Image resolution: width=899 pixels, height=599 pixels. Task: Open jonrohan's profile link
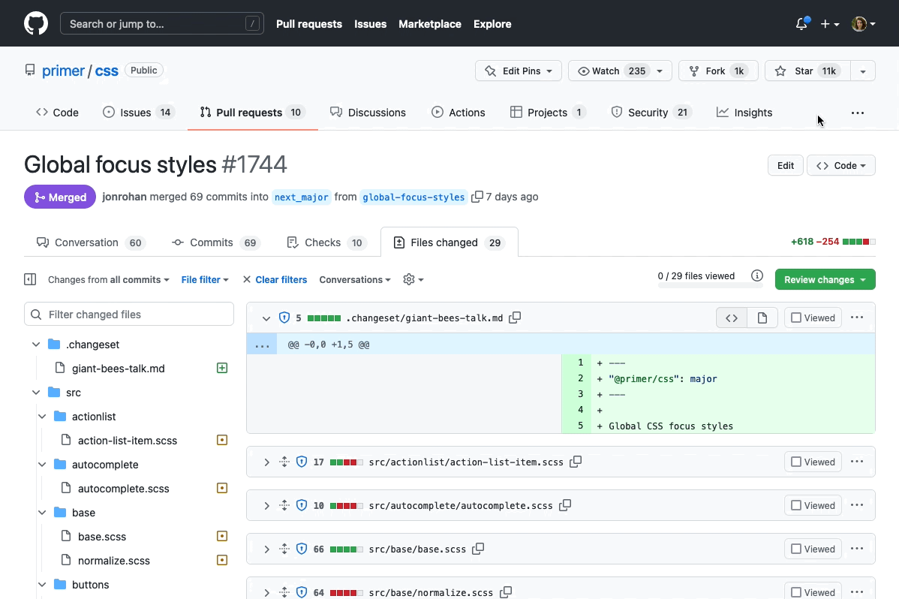pos(125,197)
